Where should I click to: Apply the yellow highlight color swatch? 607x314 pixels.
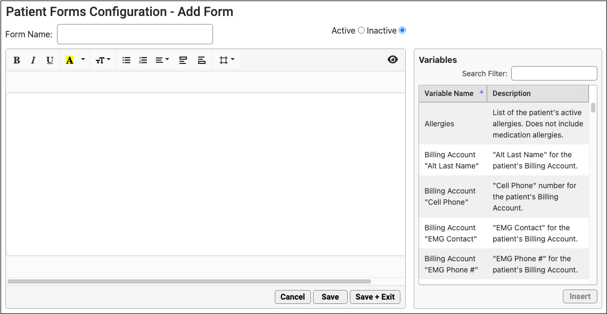click(70, 60)
